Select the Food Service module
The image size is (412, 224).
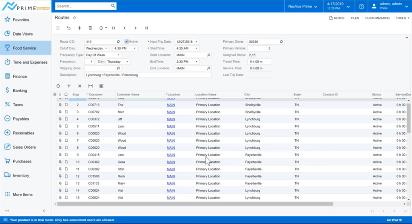pos(25,48)
